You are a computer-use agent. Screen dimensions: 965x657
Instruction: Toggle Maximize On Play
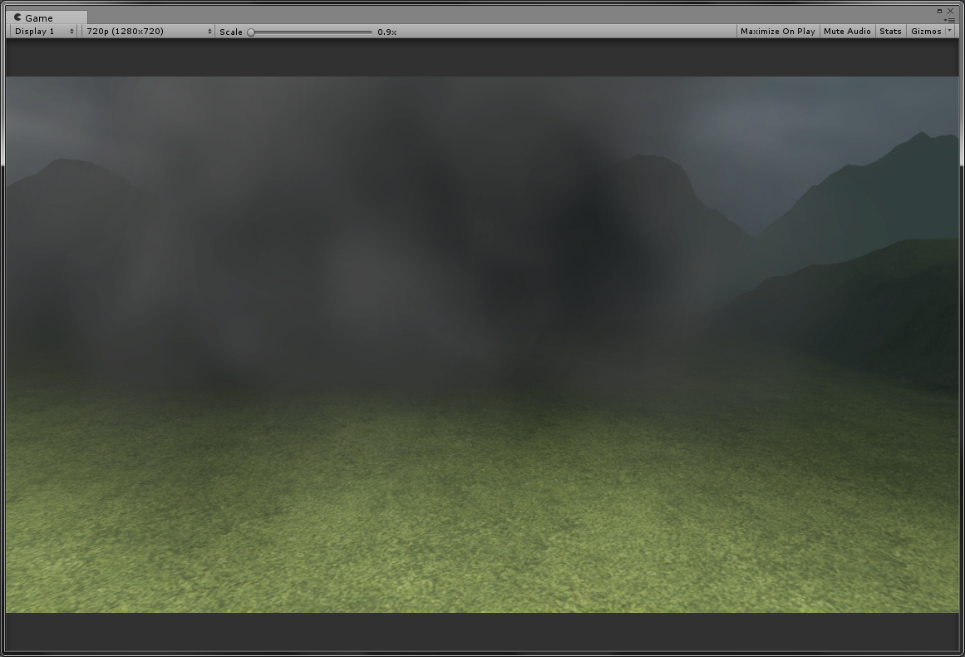coord(777,32)
